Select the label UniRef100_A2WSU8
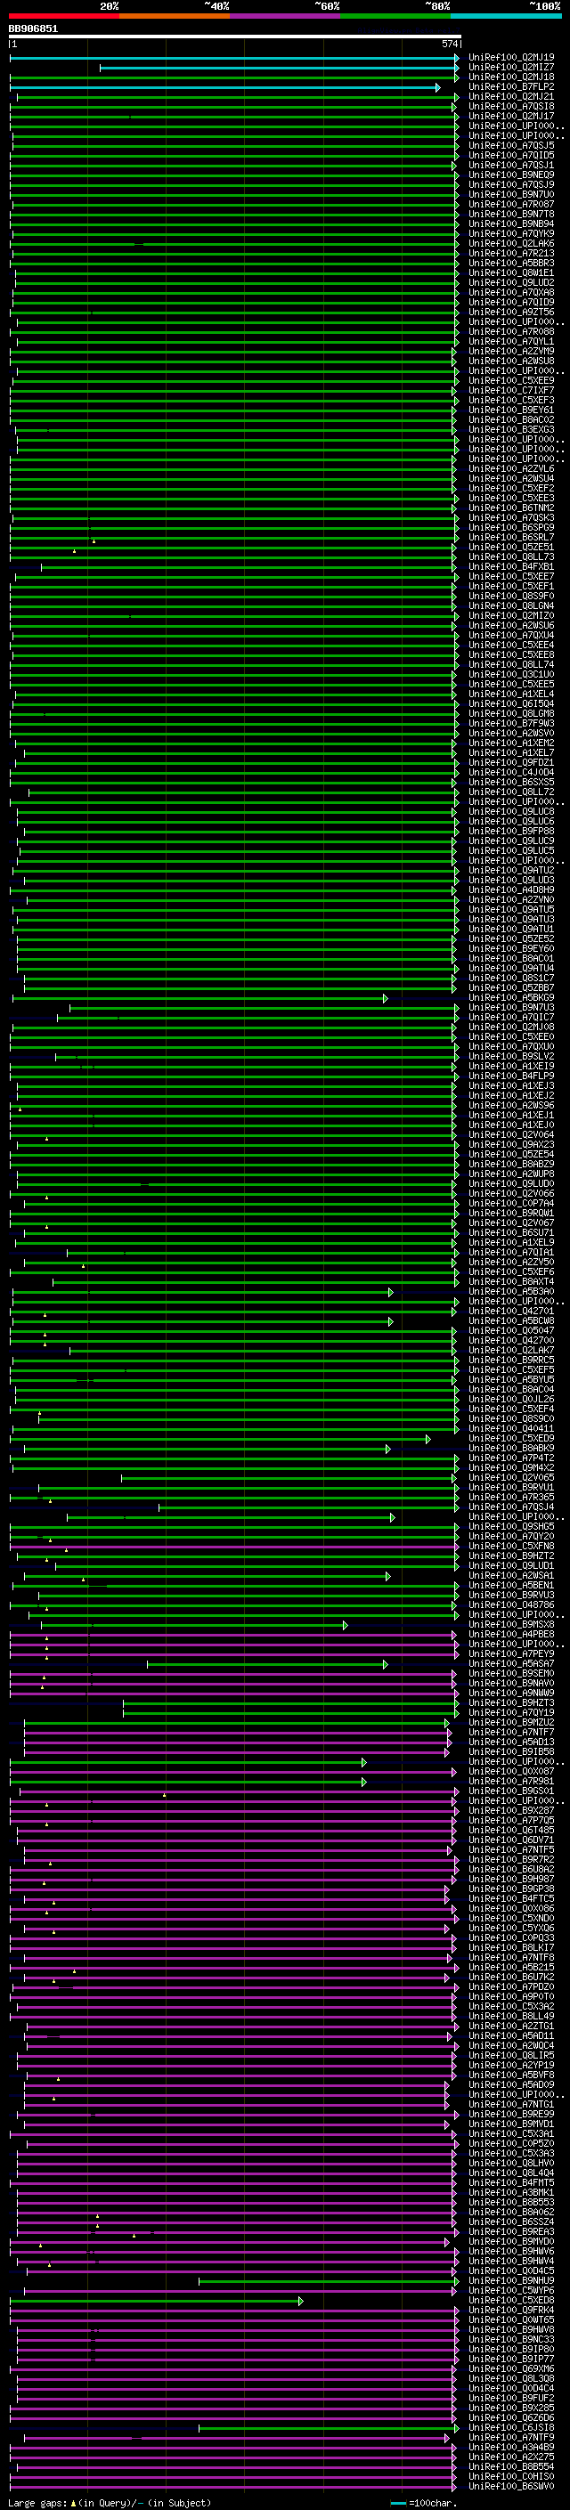Viewport: 570px width, 2510px height. [x=511, y=361]
